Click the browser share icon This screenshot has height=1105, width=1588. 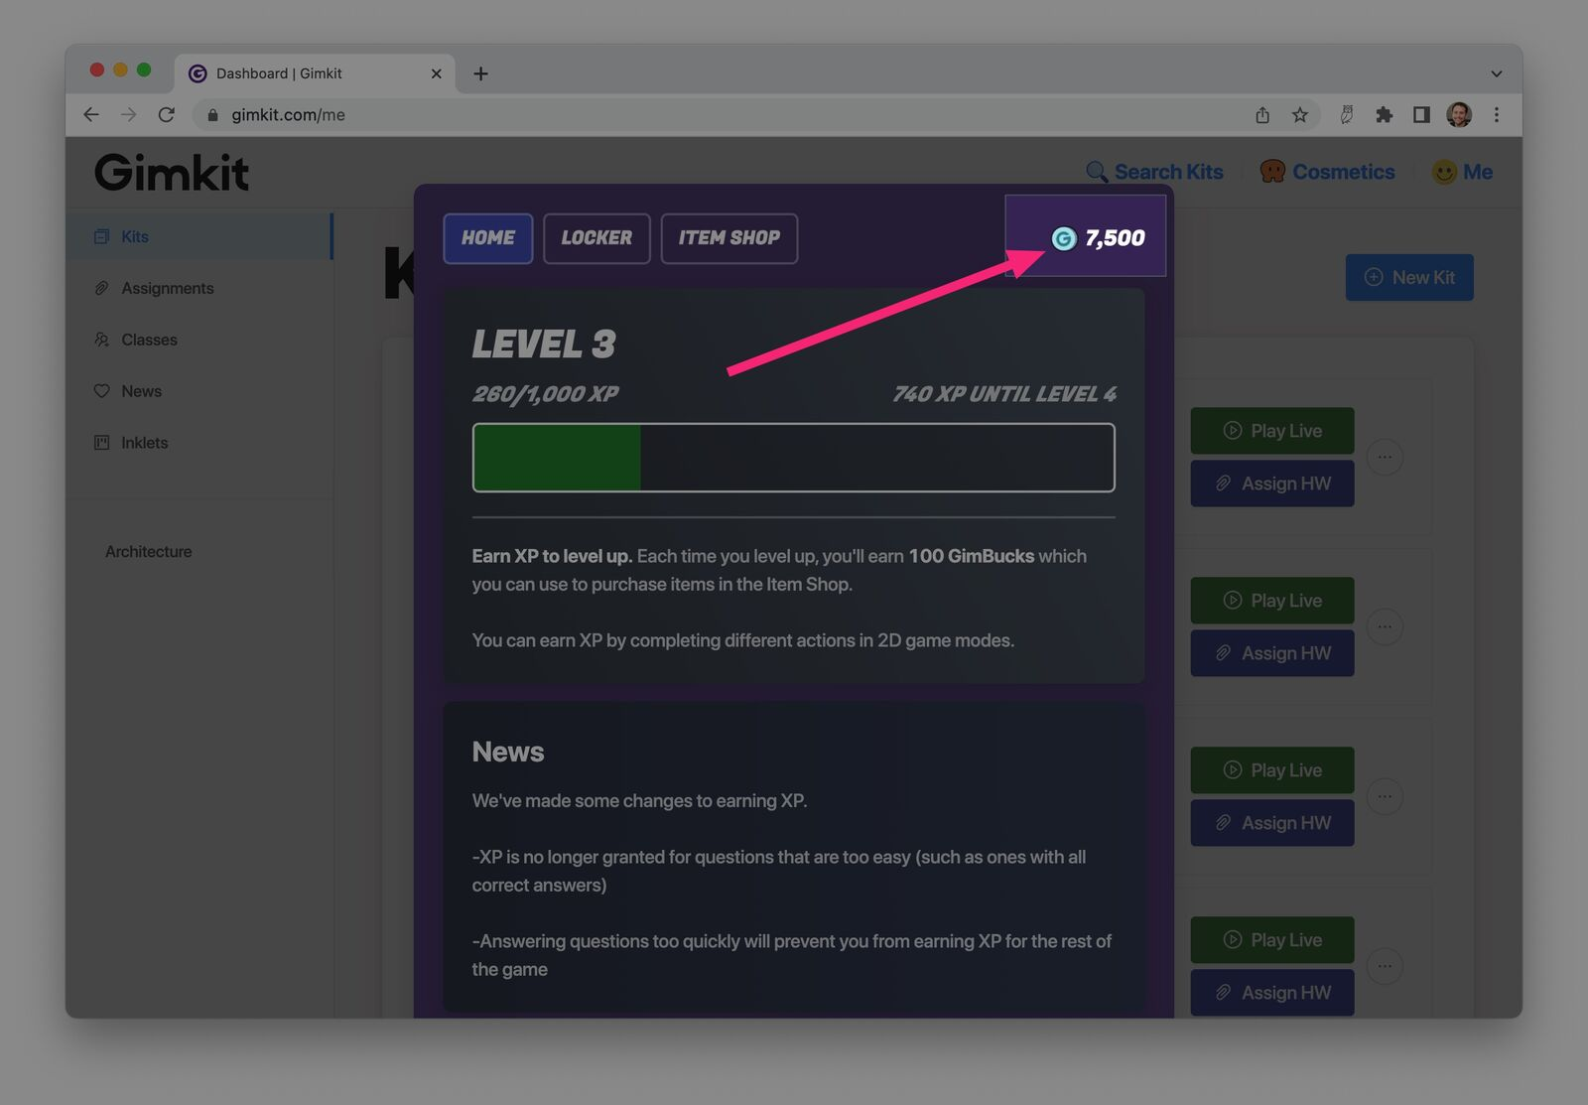(1262, 115)
